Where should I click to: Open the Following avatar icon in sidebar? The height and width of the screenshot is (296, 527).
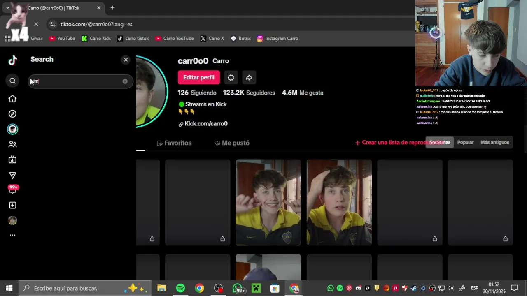pos(12,129)
